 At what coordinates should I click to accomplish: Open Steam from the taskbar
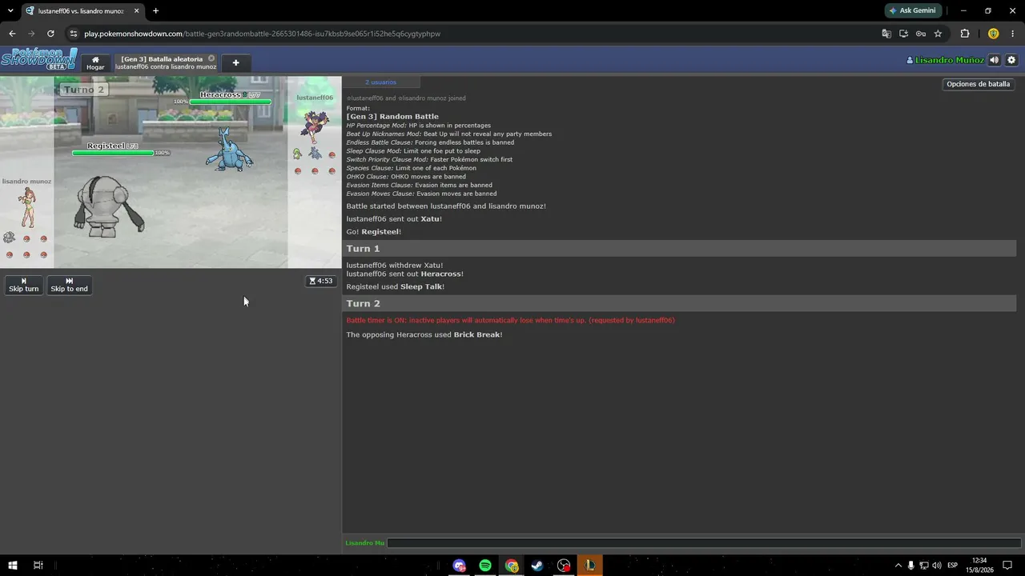click(537, 566)
